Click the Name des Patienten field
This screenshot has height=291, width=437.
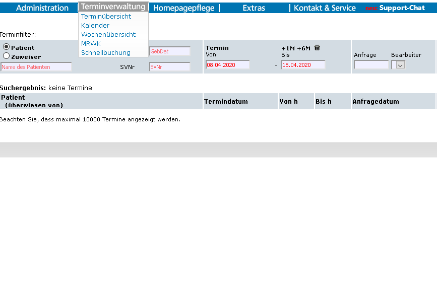pyautogui.click(x=36, y=67)
